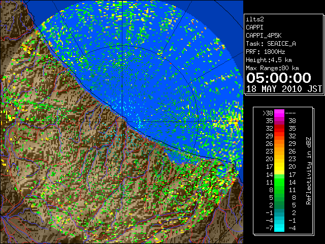Click the 'Height:4.5 km' label
Viewport: 325px width, 244px height.
pos(269,60)
